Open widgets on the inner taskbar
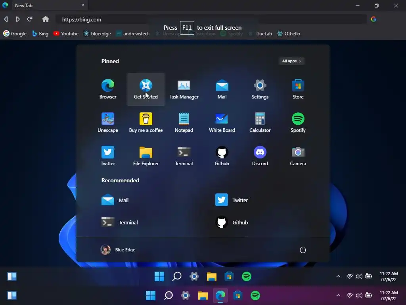Image resolution: width=406 pixels, height=305 pixels. [12, 276]
